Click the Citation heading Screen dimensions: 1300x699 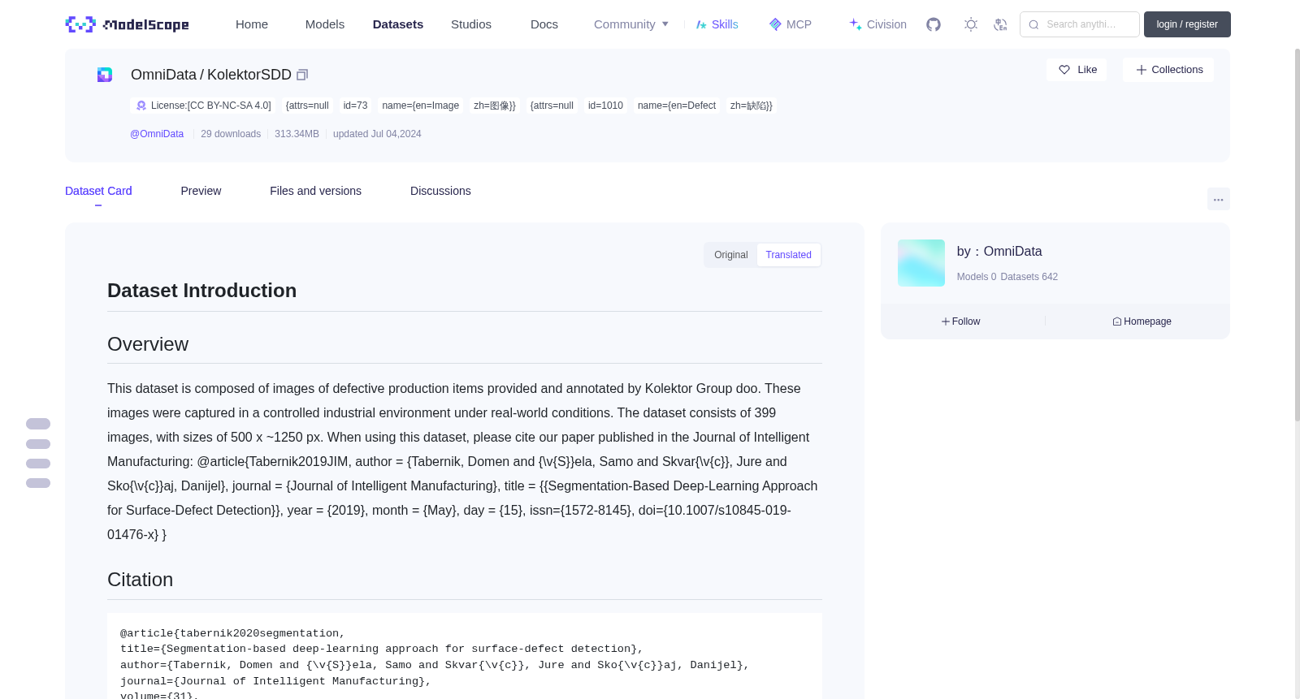[140, 580]
